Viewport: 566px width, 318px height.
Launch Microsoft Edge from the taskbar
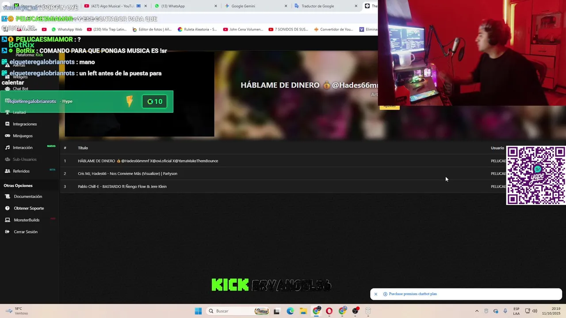pyautogui.click(x=290, y=311)
